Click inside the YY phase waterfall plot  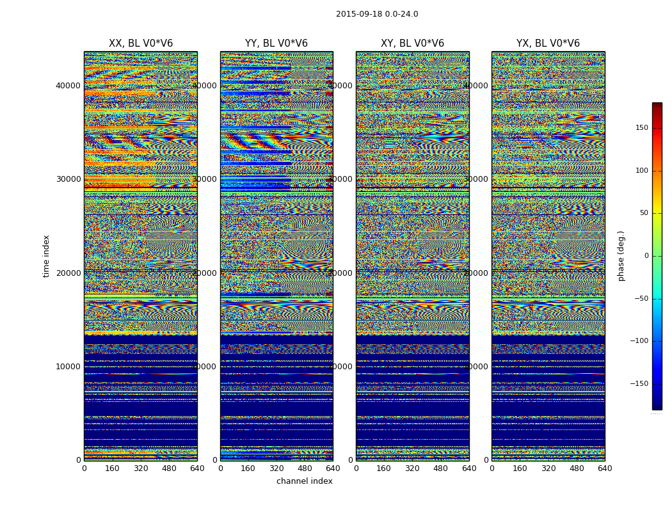coord(276,256)
